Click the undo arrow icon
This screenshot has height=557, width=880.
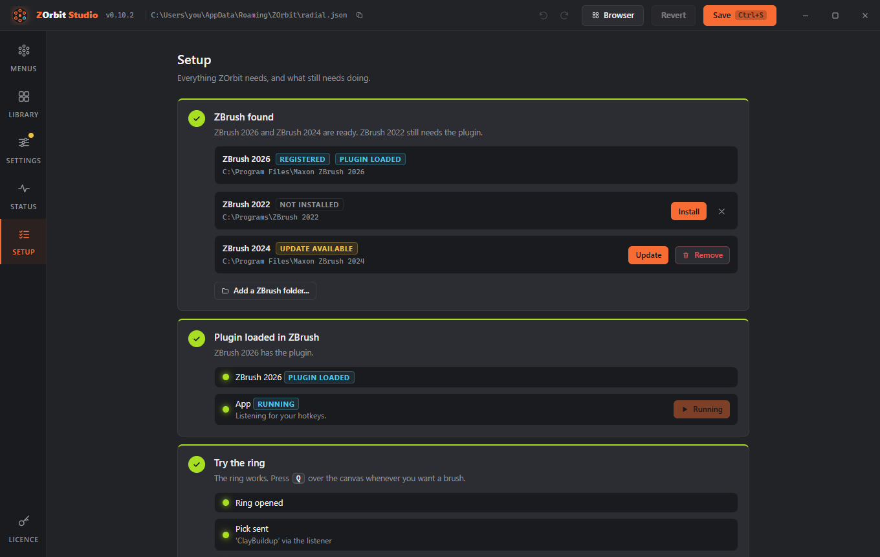pos(544,16)
